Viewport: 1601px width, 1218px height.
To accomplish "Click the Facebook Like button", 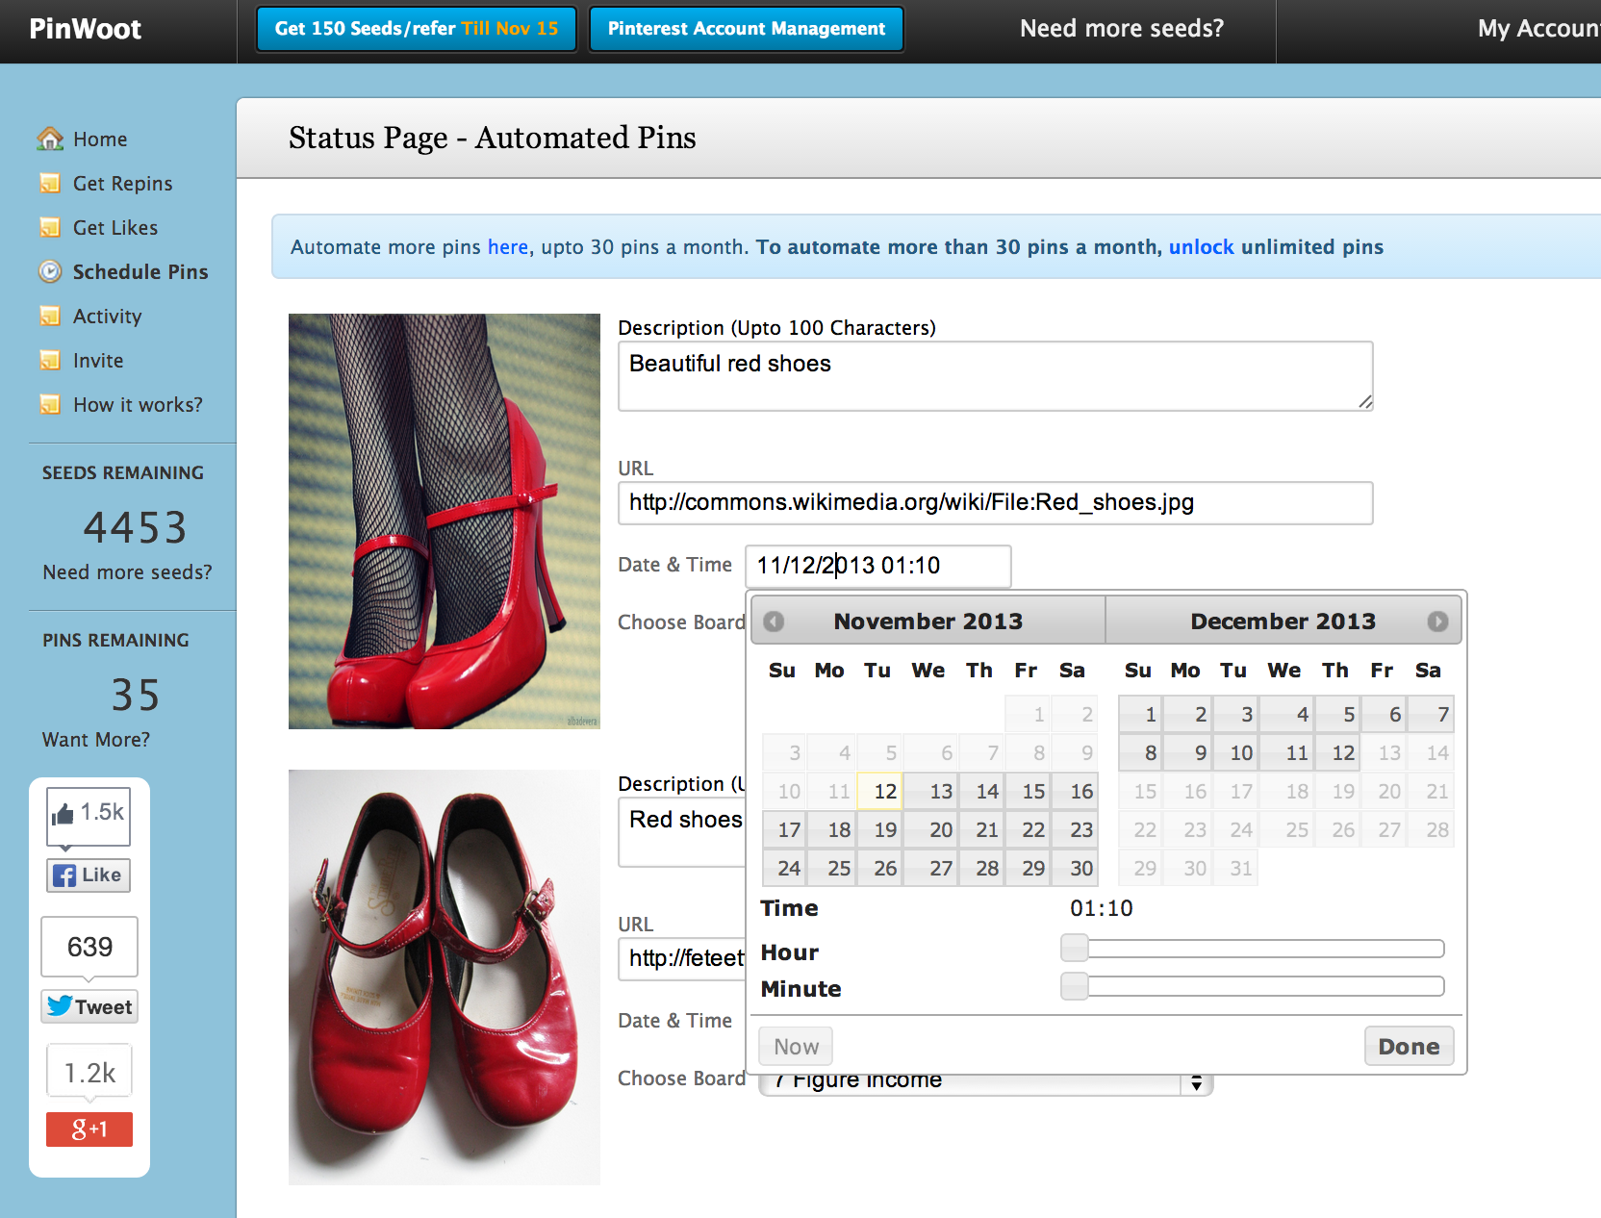I will pyautogui.click(x=89, y=875).
